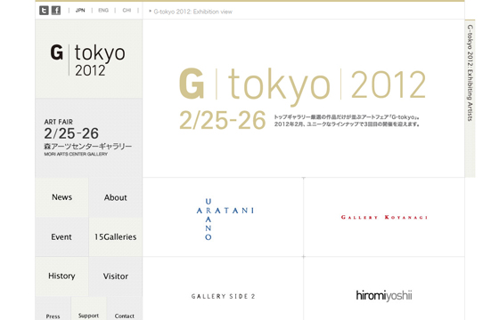Open the Gallery Koyanagi logo
This screenshot has width=499, height=320.
(x=384, y=217)
